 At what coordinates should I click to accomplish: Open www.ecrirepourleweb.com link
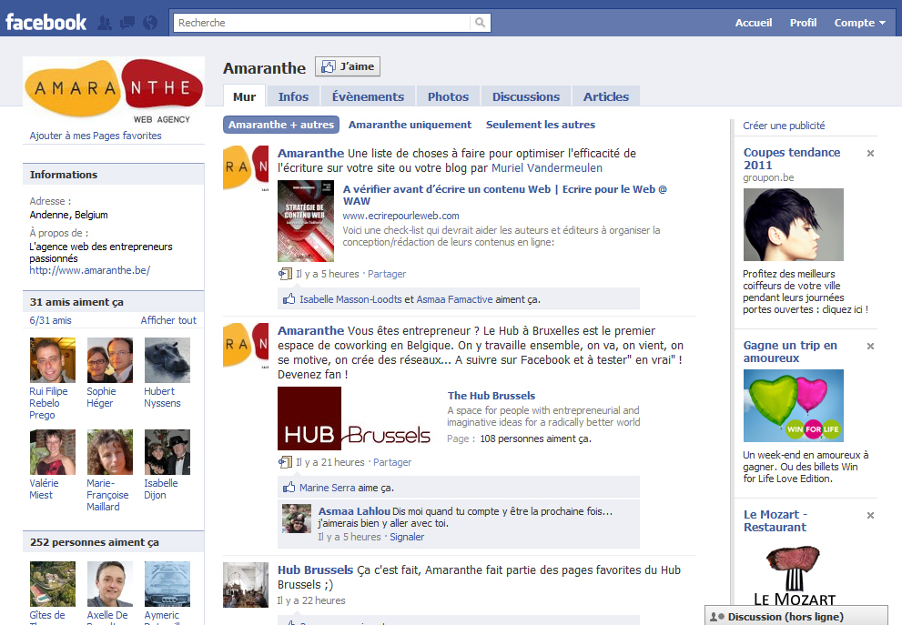coord(401,216)
